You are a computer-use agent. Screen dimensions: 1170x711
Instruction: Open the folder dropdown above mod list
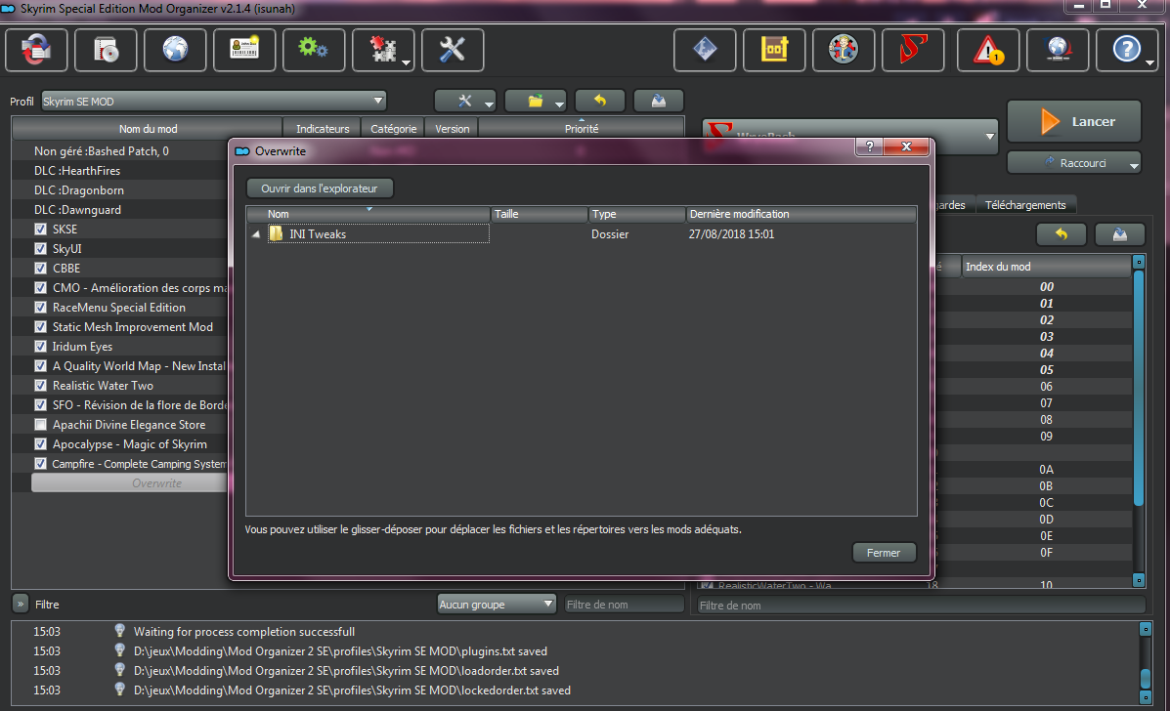(536, 101)
